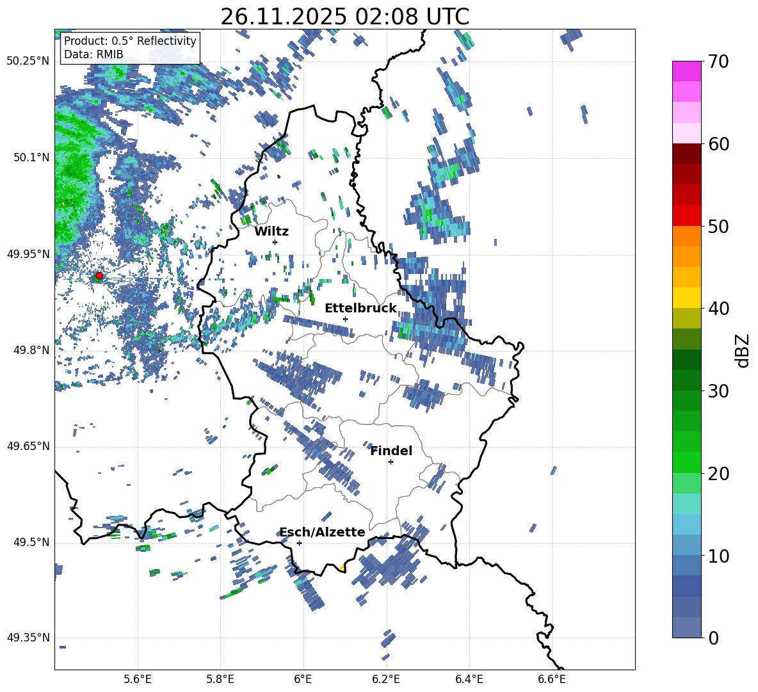Image resolution: width=758 pixels, height=692 pixels.
Task: Click the 60 tick on the colorbar
Action: point(718,144)
